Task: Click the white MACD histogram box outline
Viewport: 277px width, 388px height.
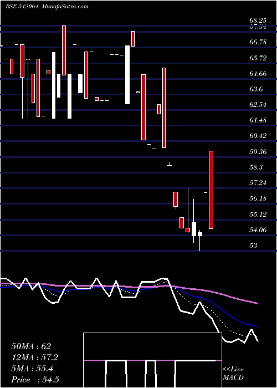Action: pyautogui.click(x=152, y=360)
